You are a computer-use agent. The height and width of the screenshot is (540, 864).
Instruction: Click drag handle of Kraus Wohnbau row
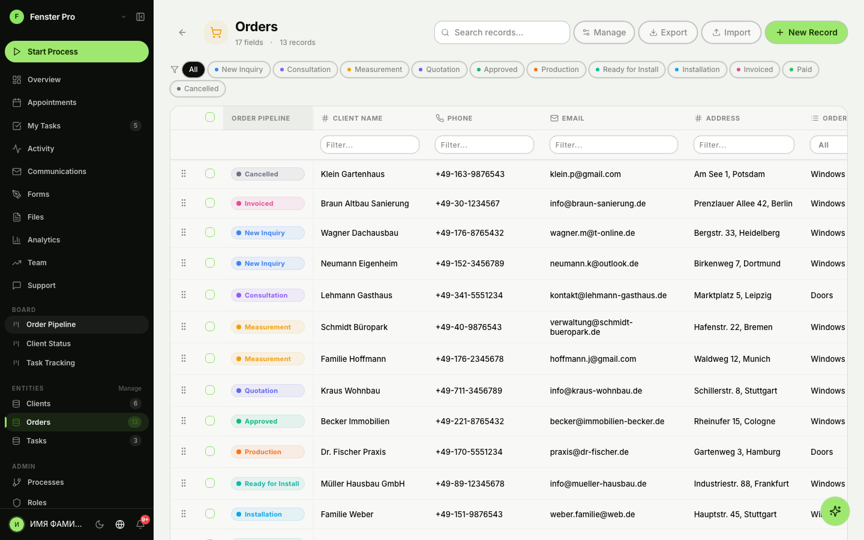click(184, 390)
